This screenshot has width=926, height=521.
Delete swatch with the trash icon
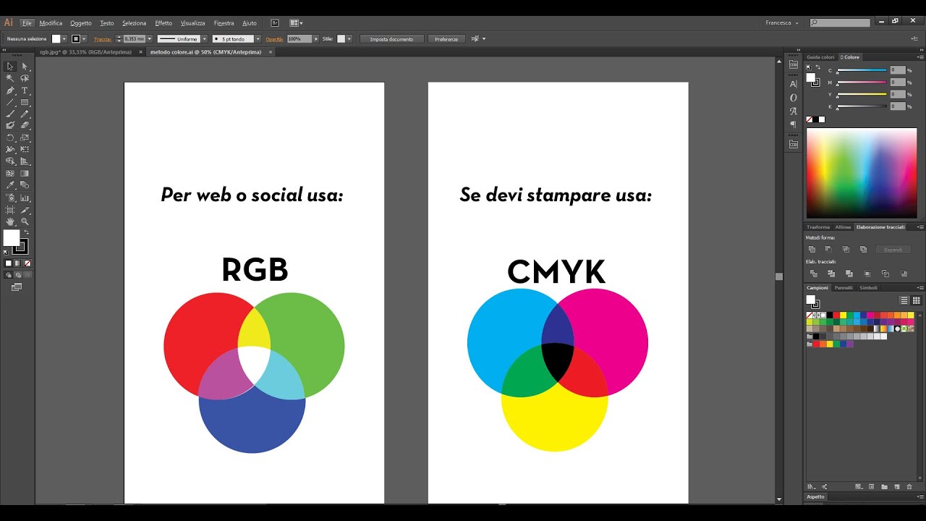point(908,487)
